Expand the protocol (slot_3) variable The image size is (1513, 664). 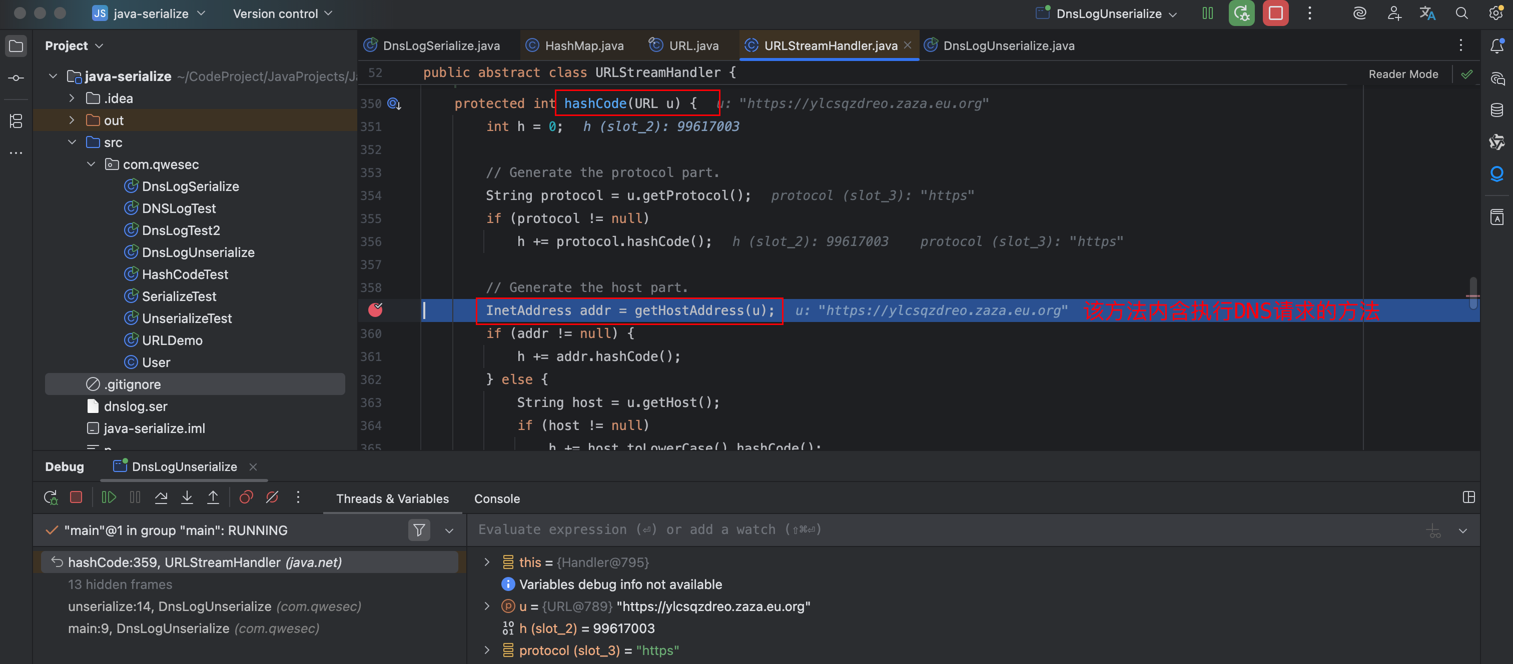(486, 650)
